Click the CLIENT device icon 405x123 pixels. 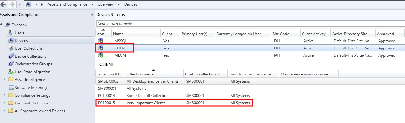(101, 48)
